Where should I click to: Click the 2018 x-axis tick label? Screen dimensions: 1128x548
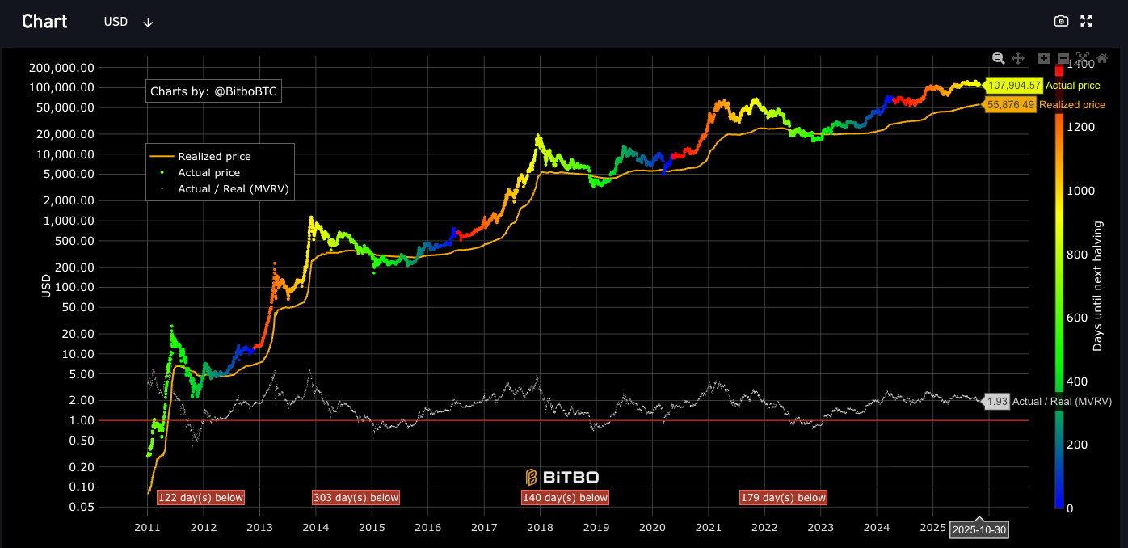(540, 529)
